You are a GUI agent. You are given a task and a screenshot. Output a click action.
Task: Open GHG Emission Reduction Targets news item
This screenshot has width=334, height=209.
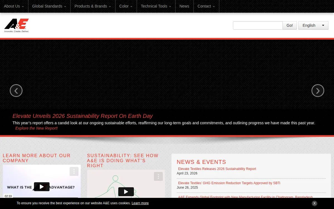[x=229, y=183]
